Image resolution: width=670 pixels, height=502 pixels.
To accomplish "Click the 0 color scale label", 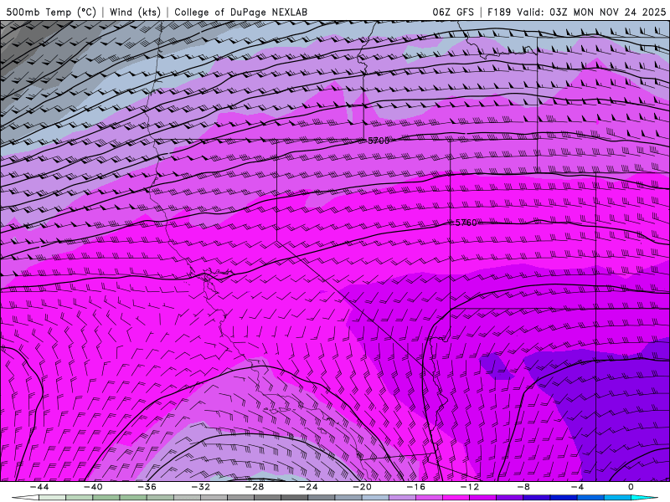I will (631, 487).
